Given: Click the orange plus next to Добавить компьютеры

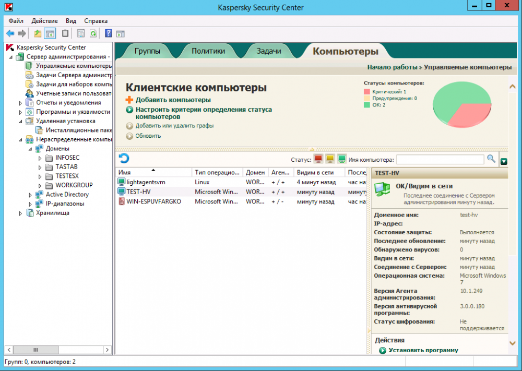Looking at the screenshot, I should (x=129, y=100).
